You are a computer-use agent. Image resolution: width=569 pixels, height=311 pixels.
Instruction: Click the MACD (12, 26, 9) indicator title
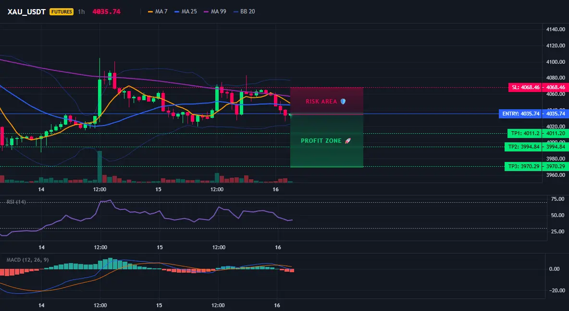click(x=27, y=260)
